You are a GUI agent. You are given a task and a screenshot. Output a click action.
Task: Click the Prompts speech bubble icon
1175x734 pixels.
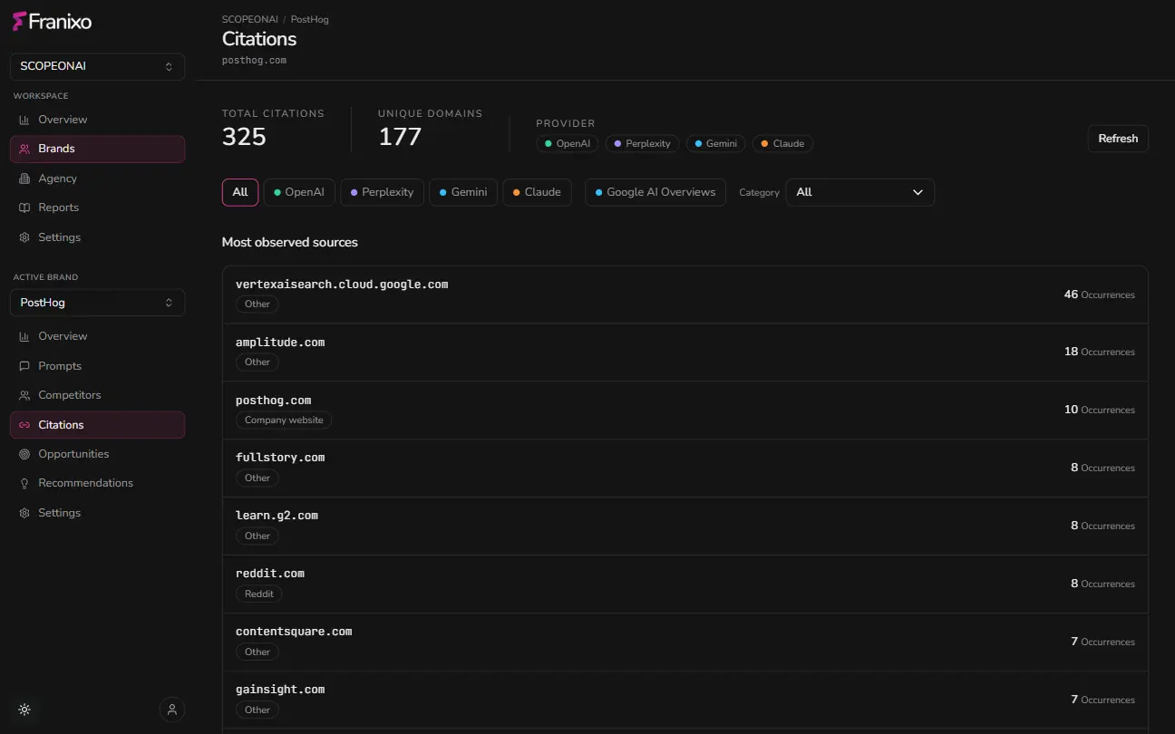[24, 366]
